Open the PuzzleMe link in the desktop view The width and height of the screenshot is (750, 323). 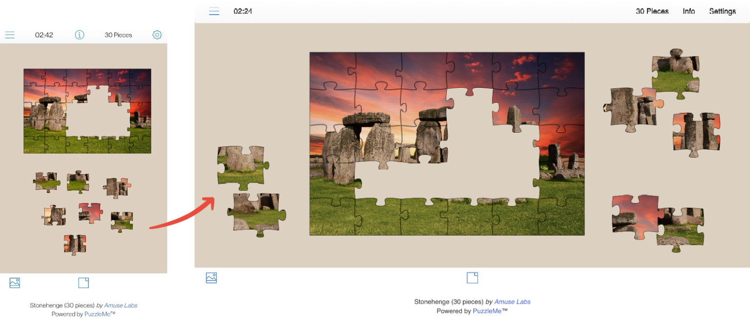tap(487, 311)
